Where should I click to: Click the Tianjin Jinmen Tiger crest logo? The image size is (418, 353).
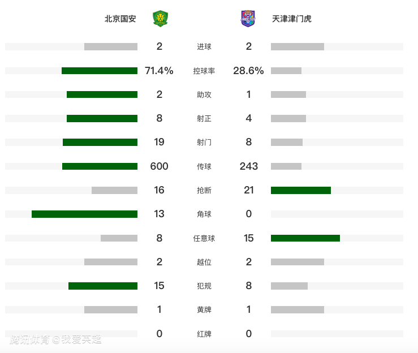point(248,19)
